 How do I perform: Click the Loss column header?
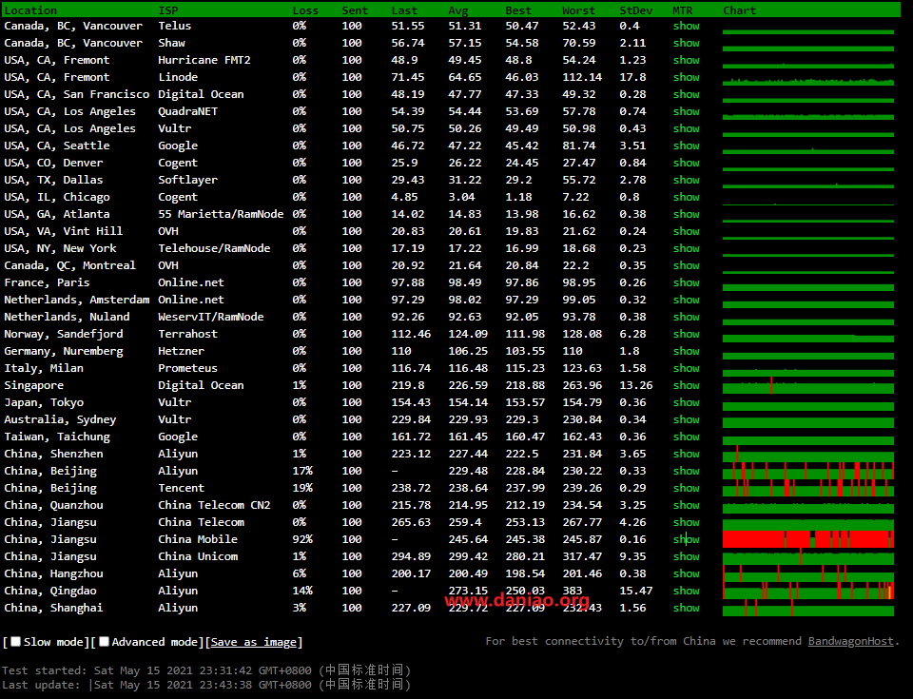coord(305,10)
